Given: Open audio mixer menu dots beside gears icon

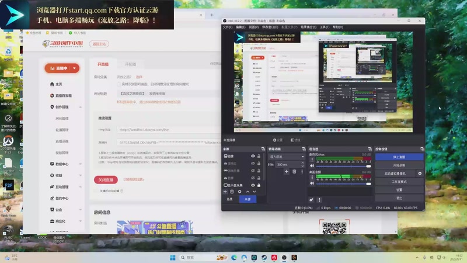Looking at the screenshot, I should tap(319, 200).
